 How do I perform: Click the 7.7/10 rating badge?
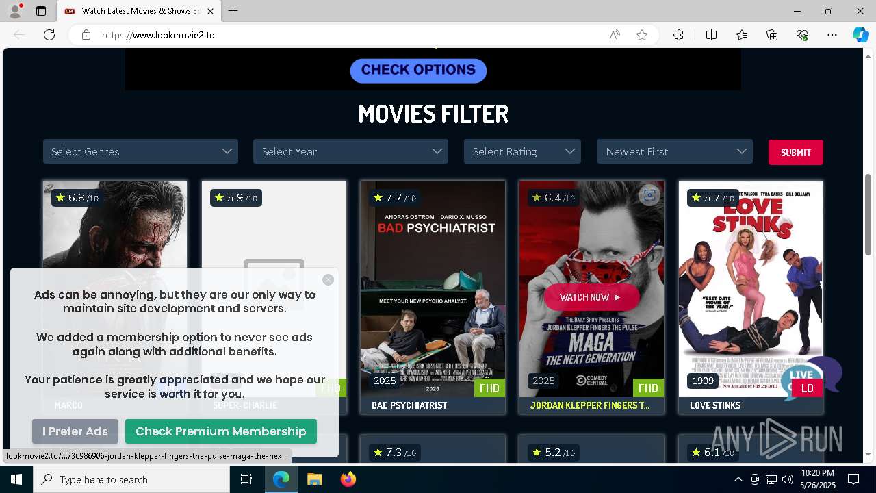[394, 198]
